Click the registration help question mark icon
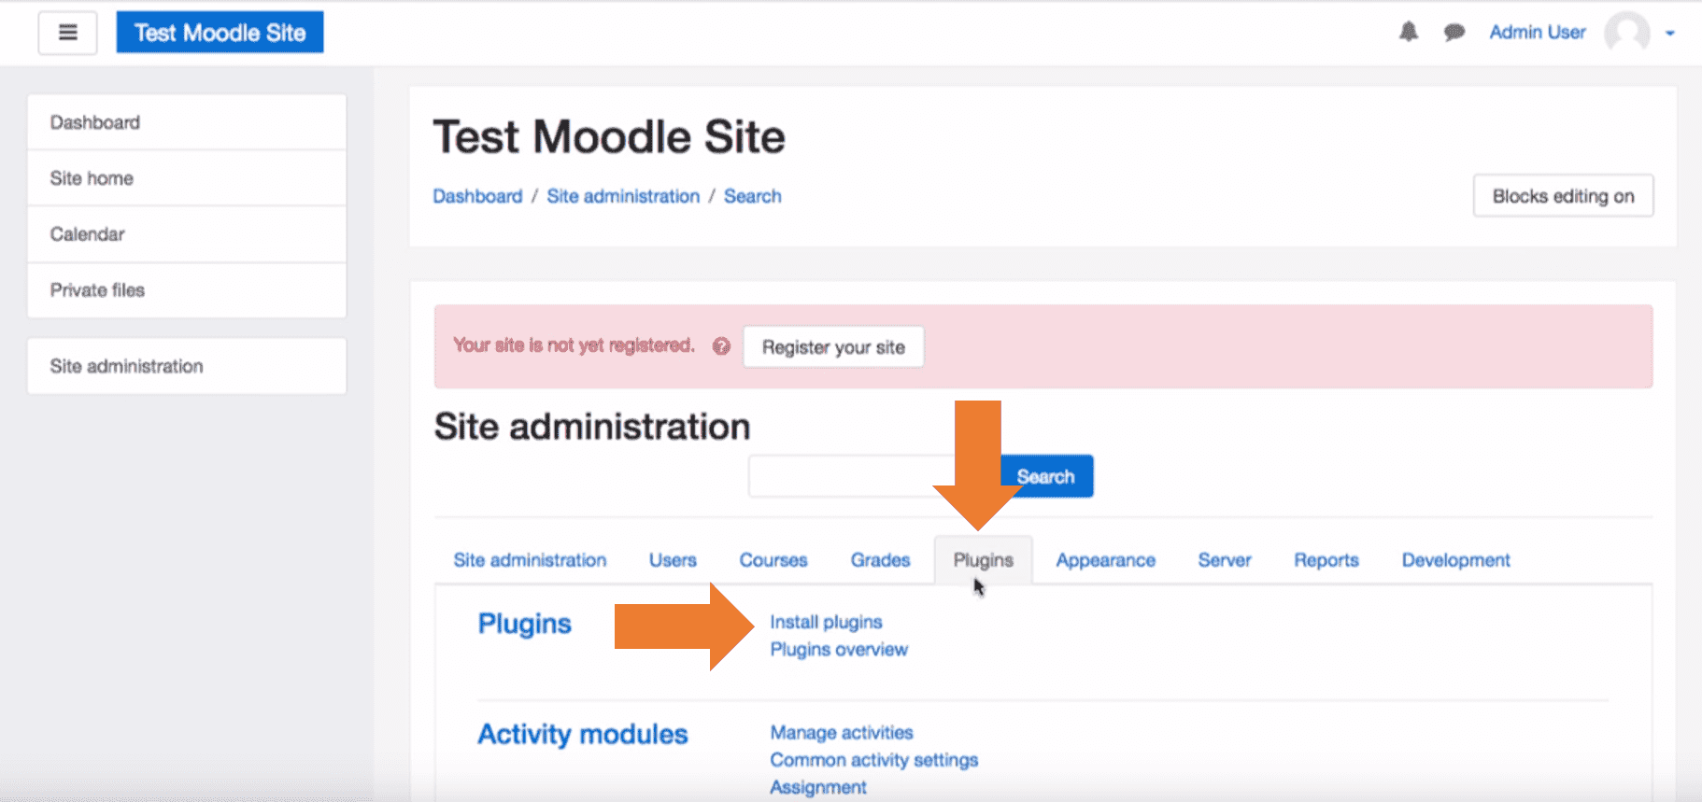Image resolution: width=1702 pixels, height=802 pixels. pos(721,346)
